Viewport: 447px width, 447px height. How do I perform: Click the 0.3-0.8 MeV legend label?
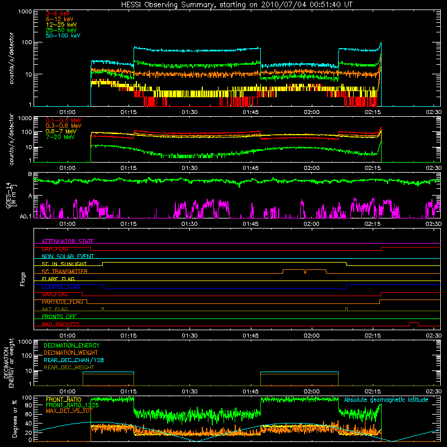point(64,126)
